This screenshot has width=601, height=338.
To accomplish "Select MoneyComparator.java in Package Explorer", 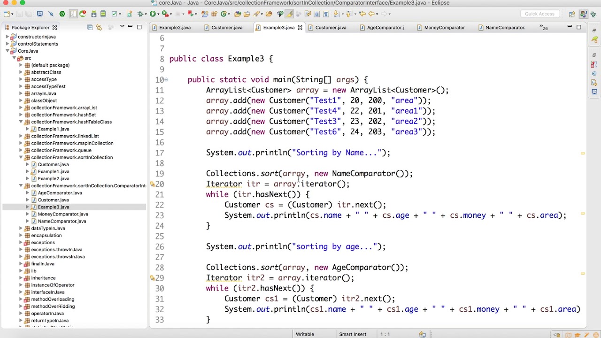I will click(x=62, y=214).
